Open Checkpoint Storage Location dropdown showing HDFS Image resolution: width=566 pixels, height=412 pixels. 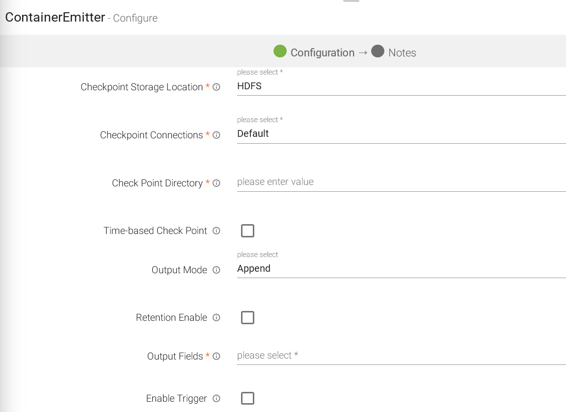401,86
